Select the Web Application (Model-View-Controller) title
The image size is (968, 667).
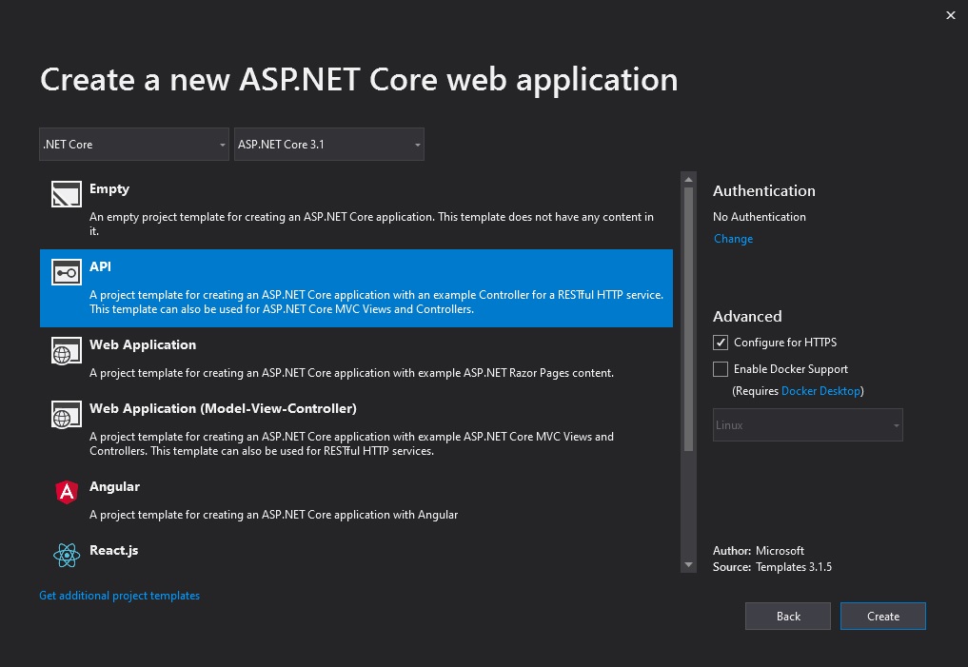click(223, 408)
